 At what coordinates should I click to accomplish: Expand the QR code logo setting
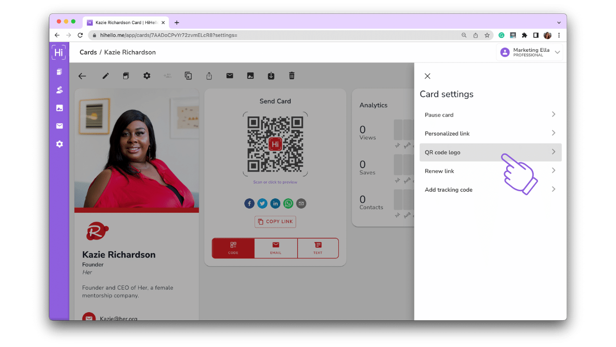(x=490, y=152)
